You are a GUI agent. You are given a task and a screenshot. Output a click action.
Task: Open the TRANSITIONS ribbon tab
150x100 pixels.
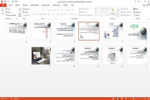click(34, 5)
